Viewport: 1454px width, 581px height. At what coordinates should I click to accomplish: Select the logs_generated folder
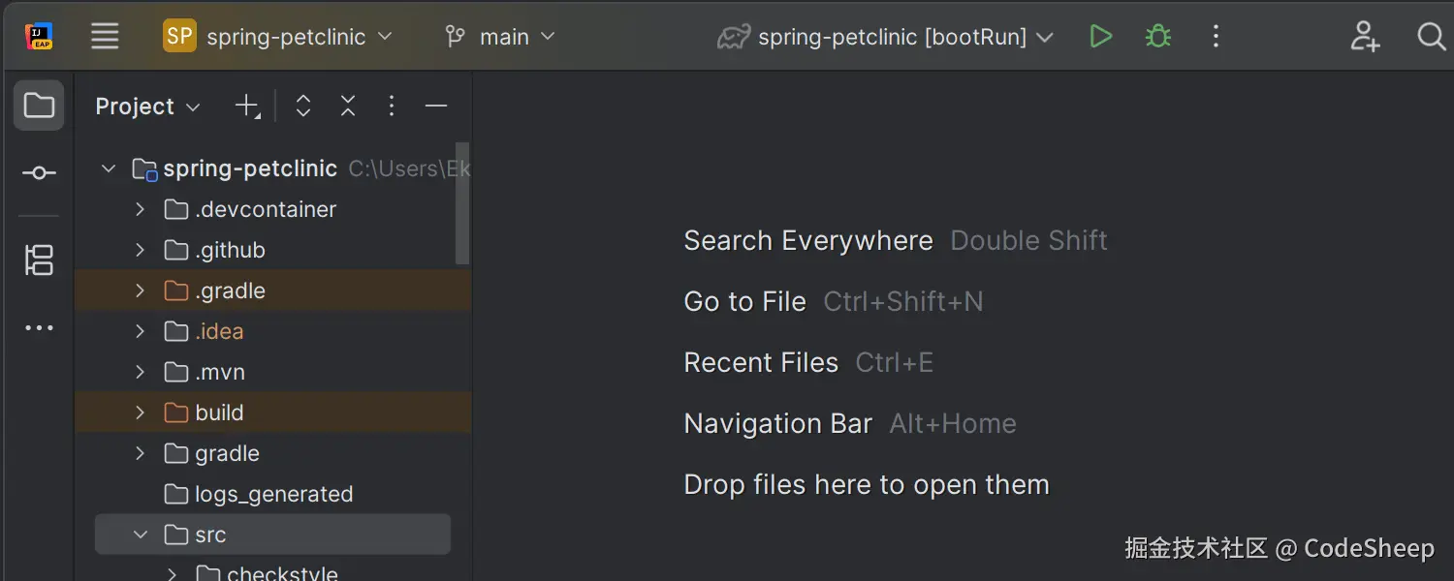pyautogui.click(x=273, y=494)
